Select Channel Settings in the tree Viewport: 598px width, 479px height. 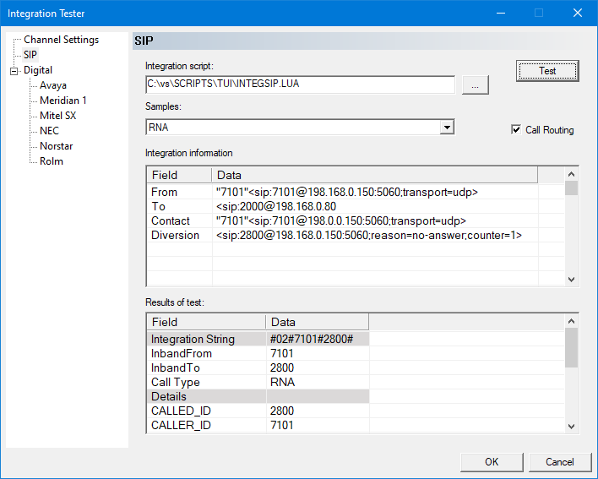tap(61, 40)
